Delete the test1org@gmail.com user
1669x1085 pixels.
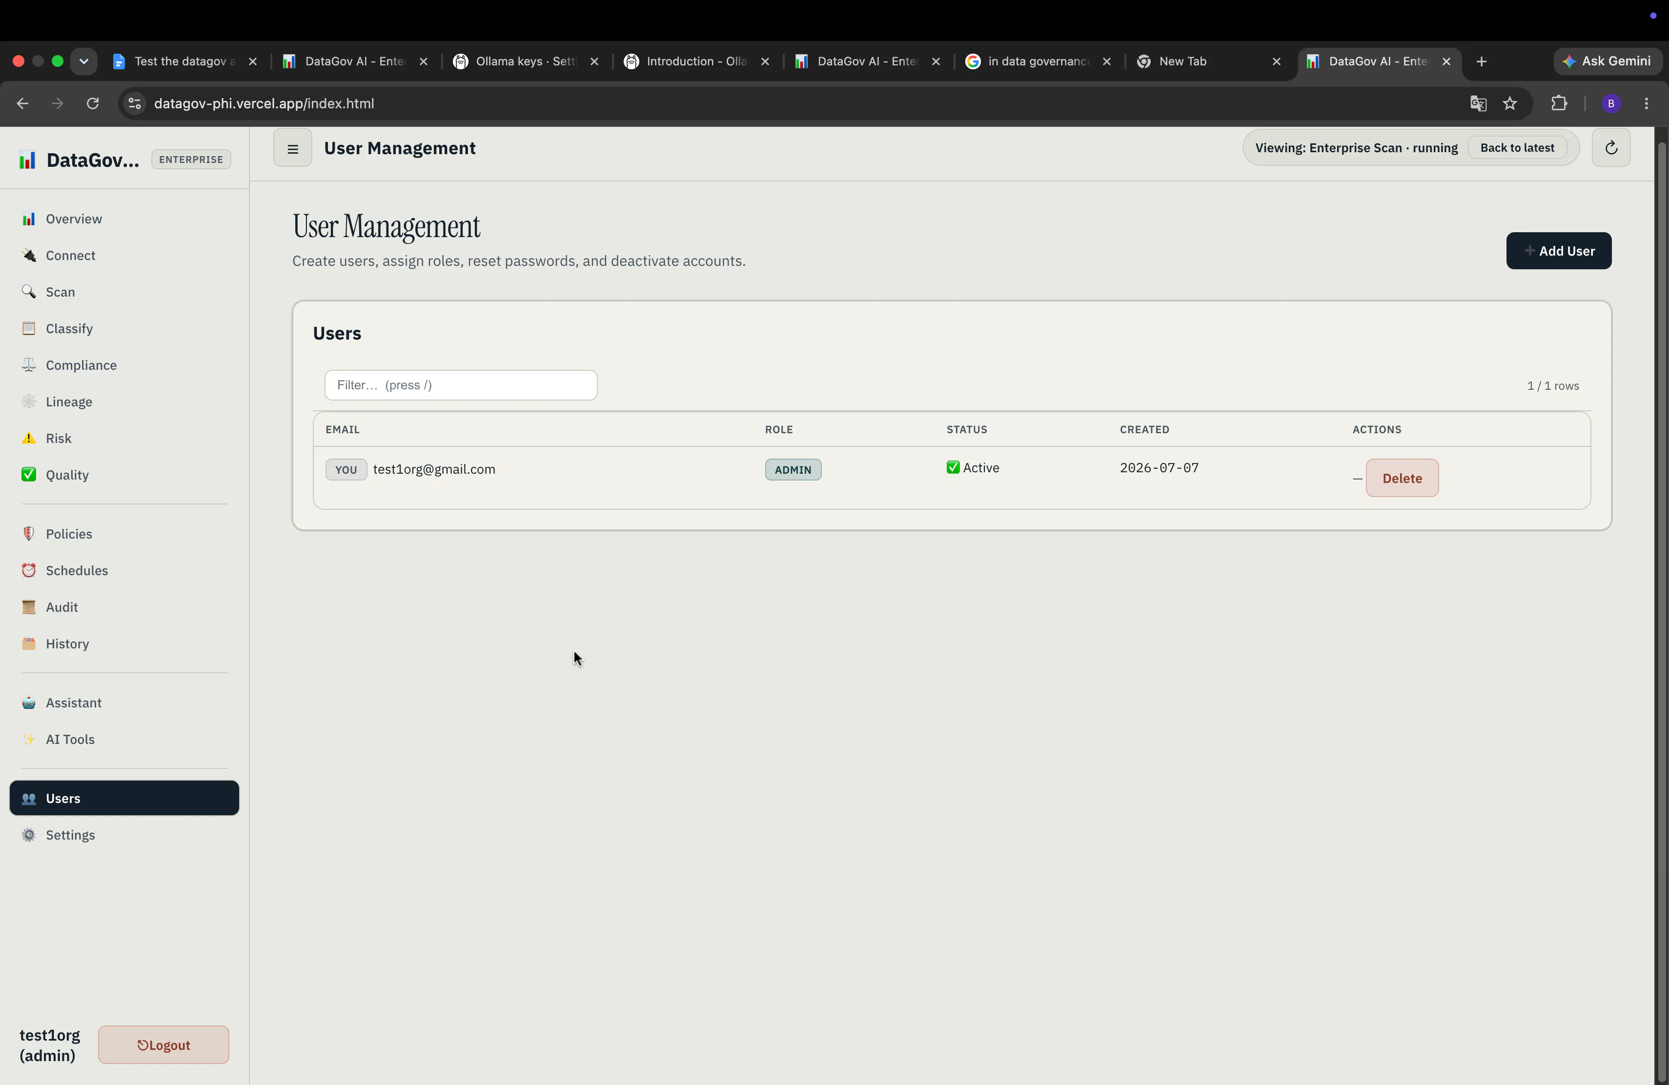point(1402,478)
